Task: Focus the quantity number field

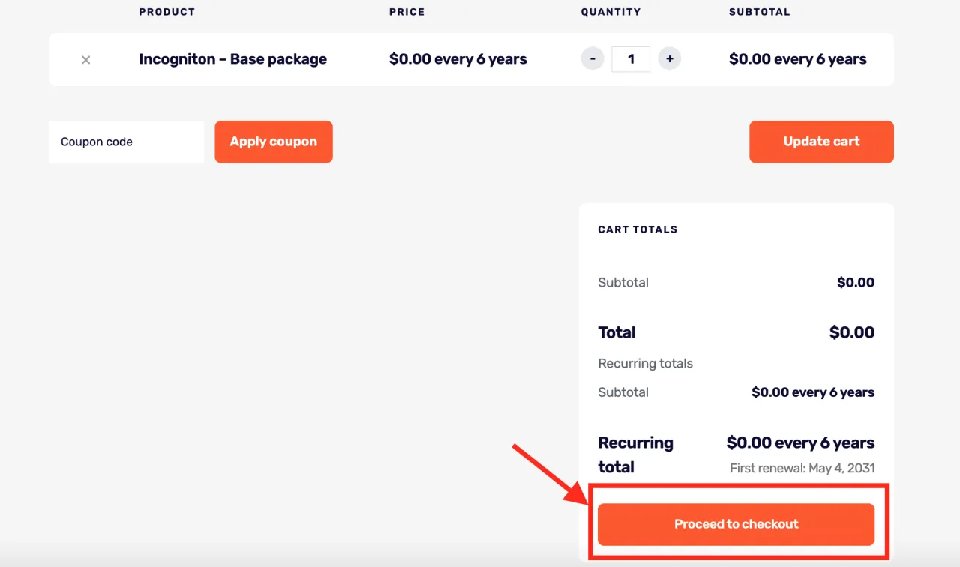Action: (x=631, y=59)
